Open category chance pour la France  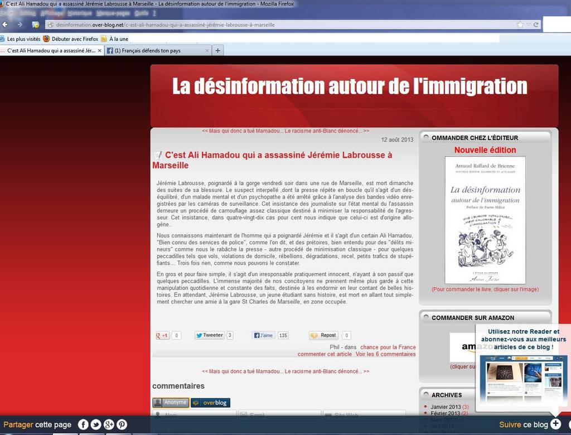(x=388, y=347)
